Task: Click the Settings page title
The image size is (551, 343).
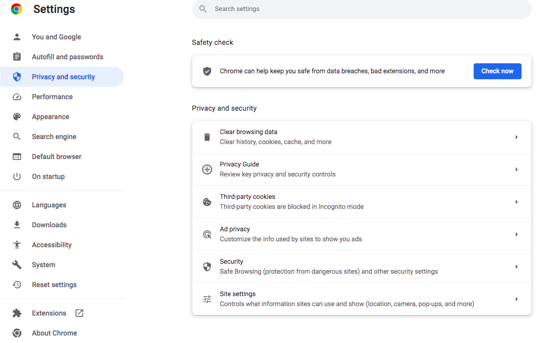Action: pyautogui.click(x=54, y=9)
